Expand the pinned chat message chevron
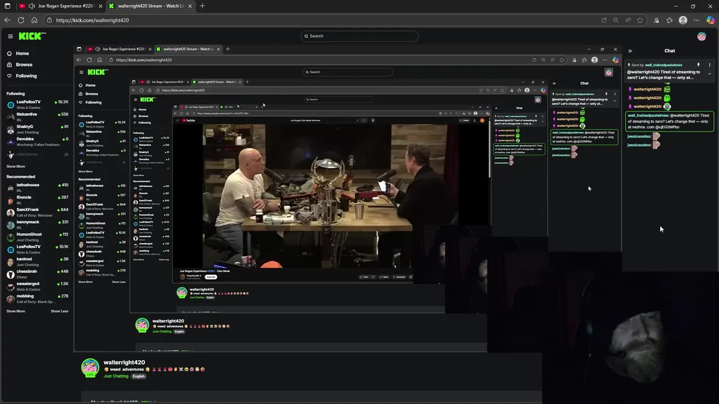719x404 pixels. (x=709, y=74)
